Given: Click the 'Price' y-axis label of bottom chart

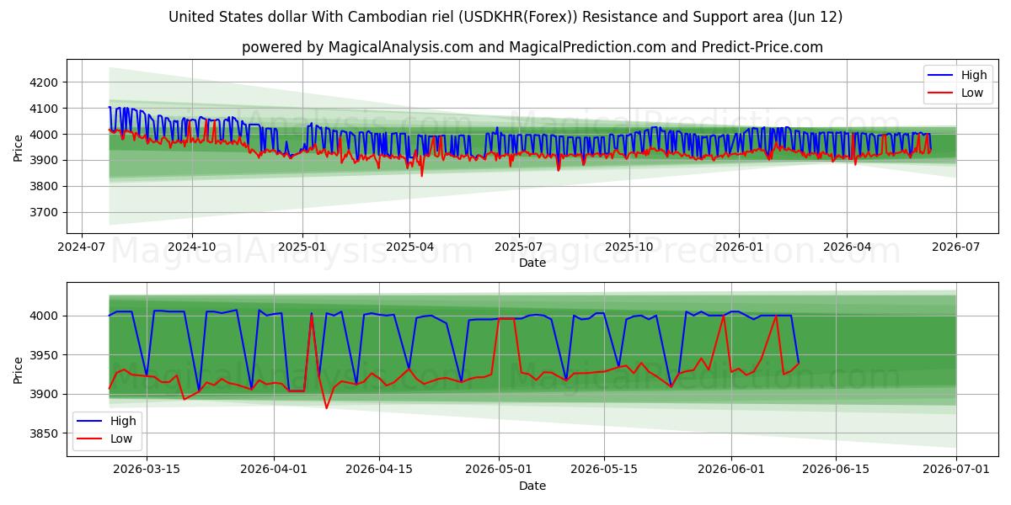Looking at the screenshot, I should click(18, 369).
